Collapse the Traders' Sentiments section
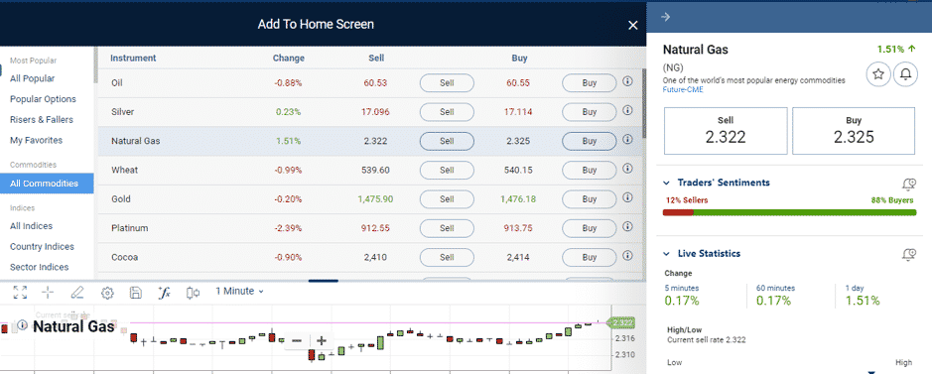The image size is (932, 374). [x=666, y=183]
